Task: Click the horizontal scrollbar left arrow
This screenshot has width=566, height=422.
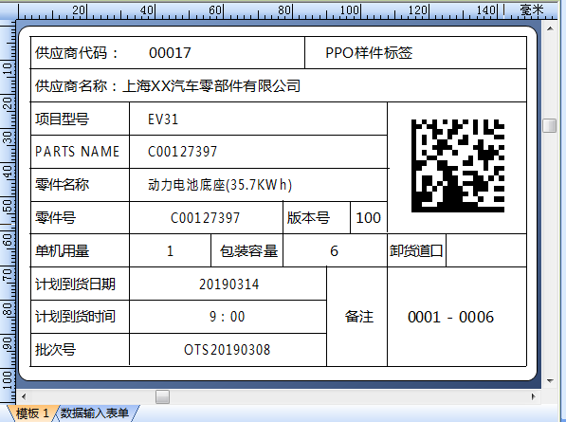Action: 24,396
